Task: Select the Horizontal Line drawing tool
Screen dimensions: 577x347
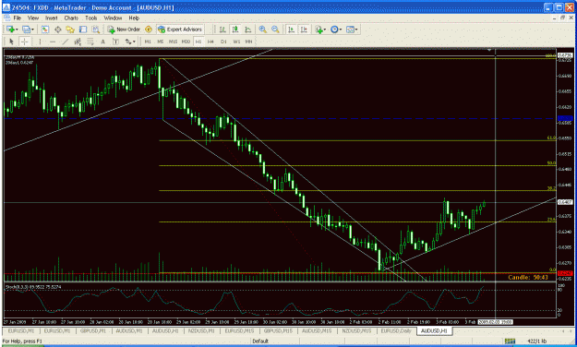Action: tap(53, 42)
